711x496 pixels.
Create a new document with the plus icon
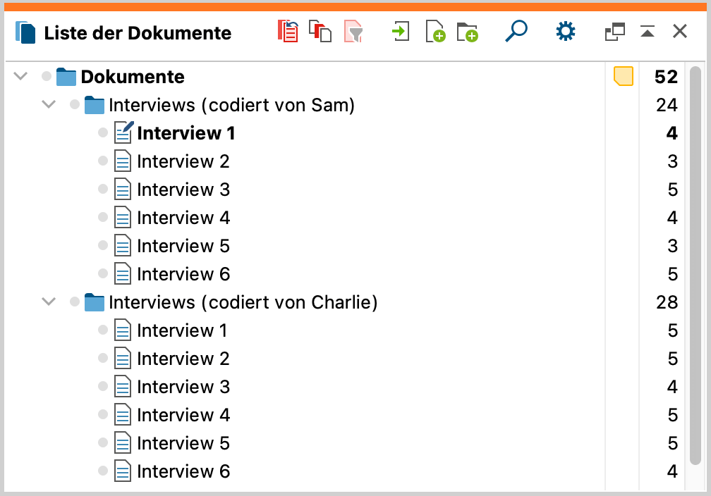[x=435, y=32]
